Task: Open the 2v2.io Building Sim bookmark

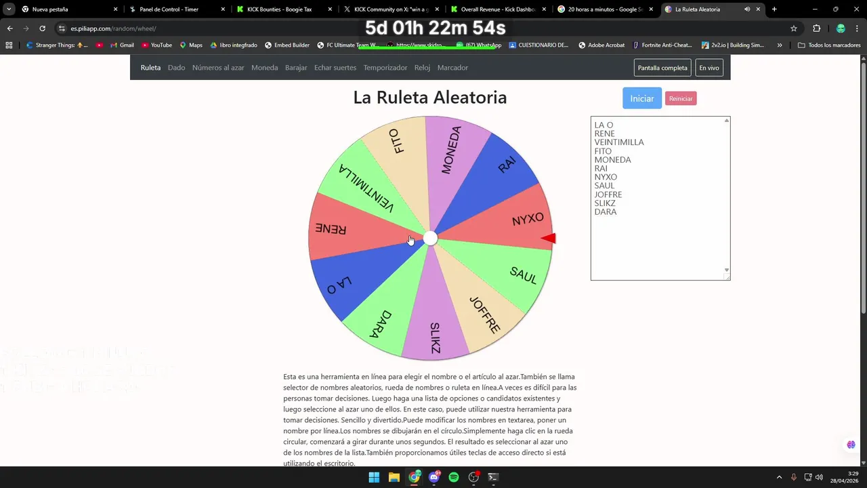Action: tap(733, 45)
